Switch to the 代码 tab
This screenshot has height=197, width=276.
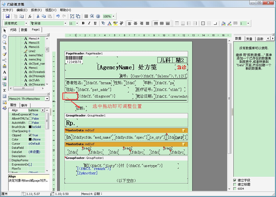tap(13, 30)
